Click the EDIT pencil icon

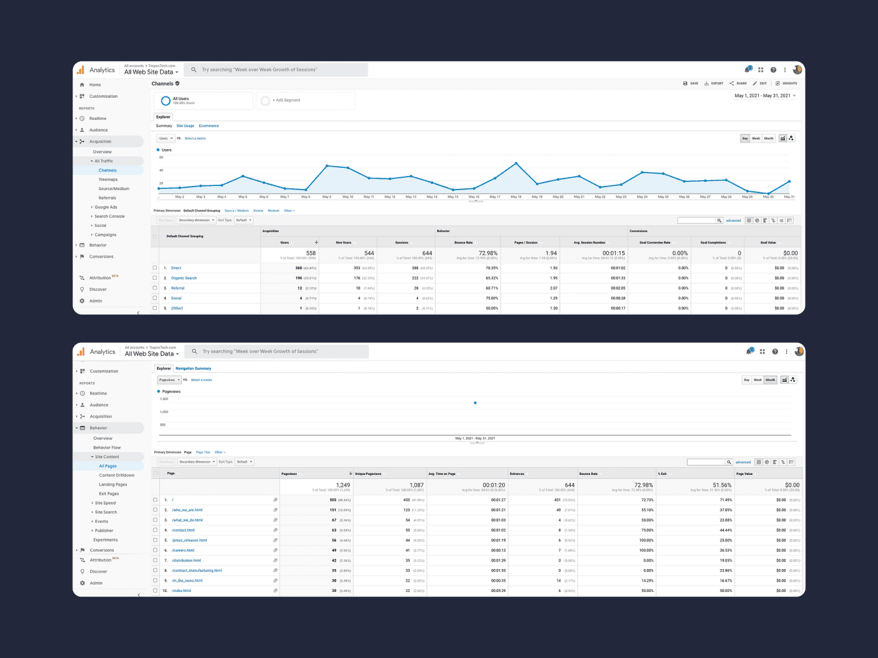click(x=755, y=84)
